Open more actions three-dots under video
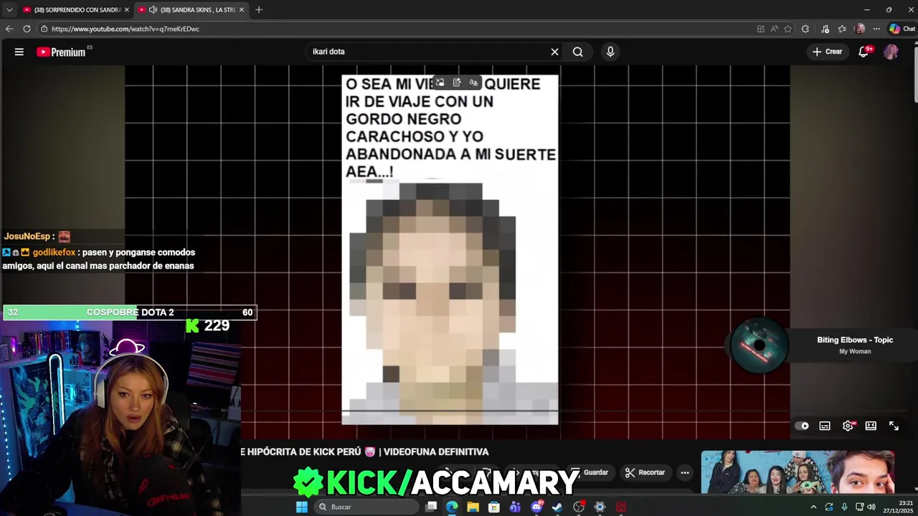Screen dimensions: 918x516 tap(685, 472)
